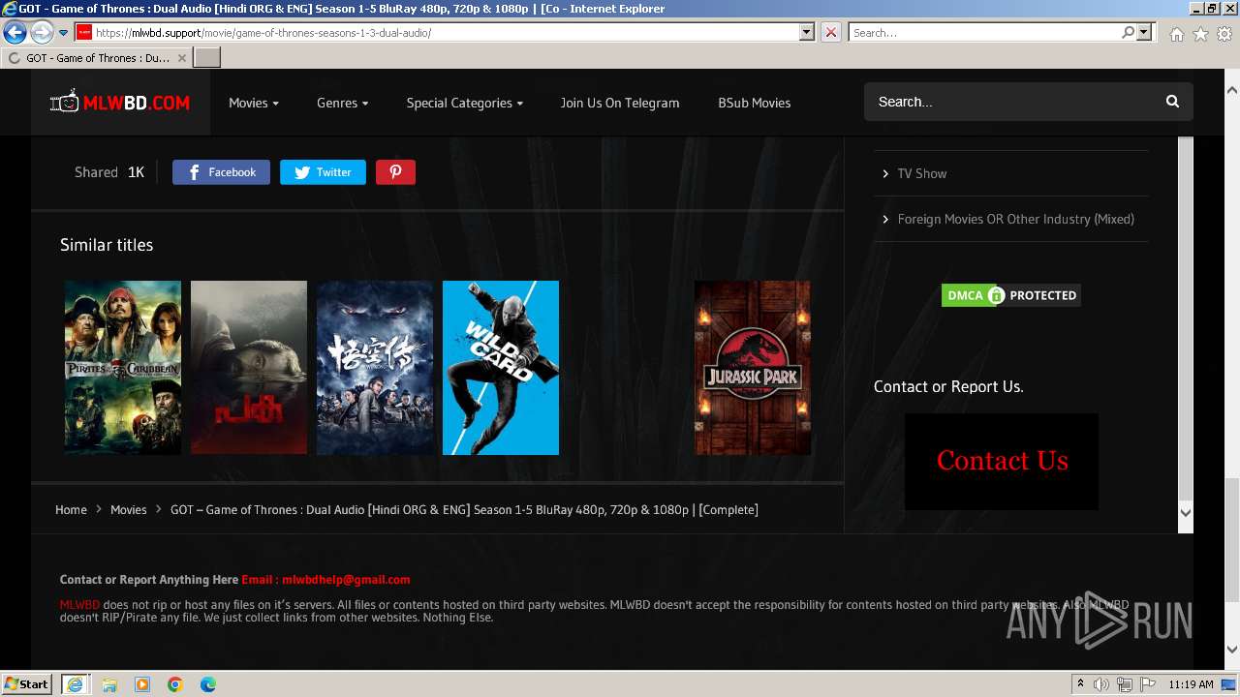Click the IE Forward arrow button
Screen dimensions: 1240x697
42,33
